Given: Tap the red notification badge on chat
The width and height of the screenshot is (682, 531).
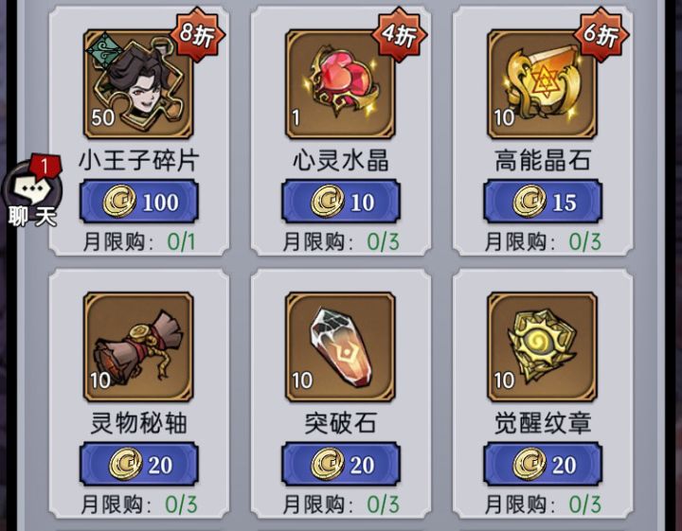Looking at the screenshot, I should (45, 166).
